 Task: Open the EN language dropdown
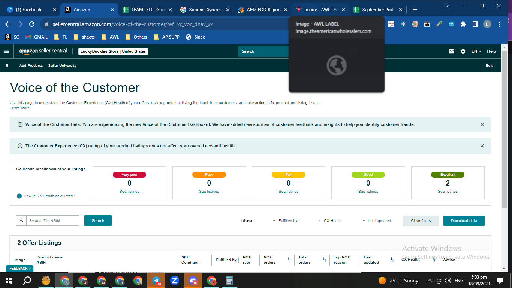476,51
